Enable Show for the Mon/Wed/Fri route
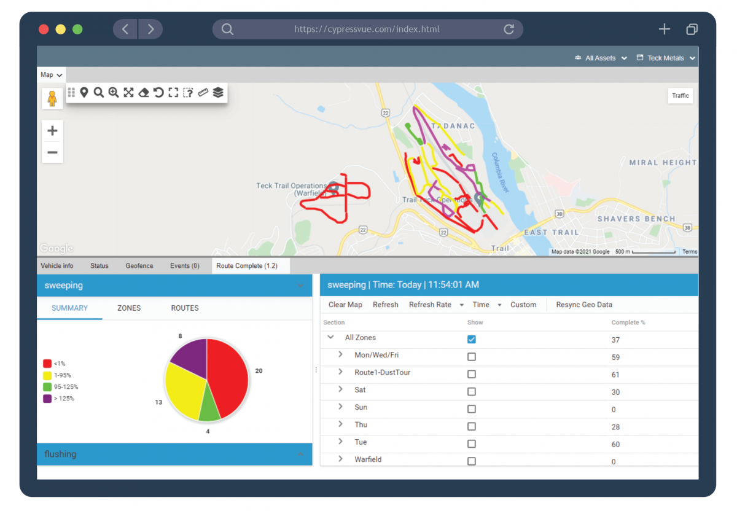The height and width of the screenshot is (511, 737). (472, 356)
